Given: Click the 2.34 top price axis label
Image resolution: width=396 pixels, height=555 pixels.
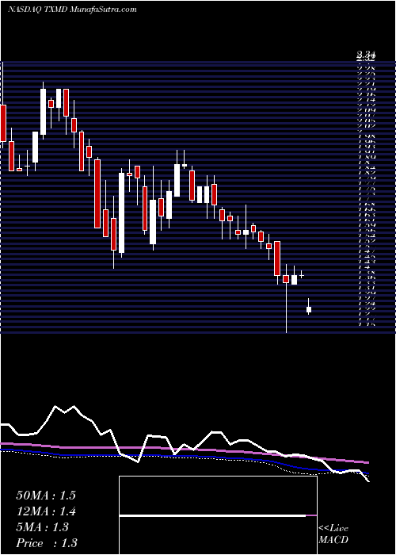Looking at the screenshot, I should tap(366, 55).
